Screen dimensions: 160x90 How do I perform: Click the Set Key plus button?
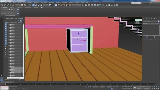(135, 87)
